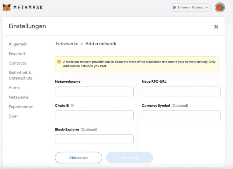This screenshot has height=169, width=233.
Task: Open the Über section
Action: pyautogui.click(x=13, y=116)
